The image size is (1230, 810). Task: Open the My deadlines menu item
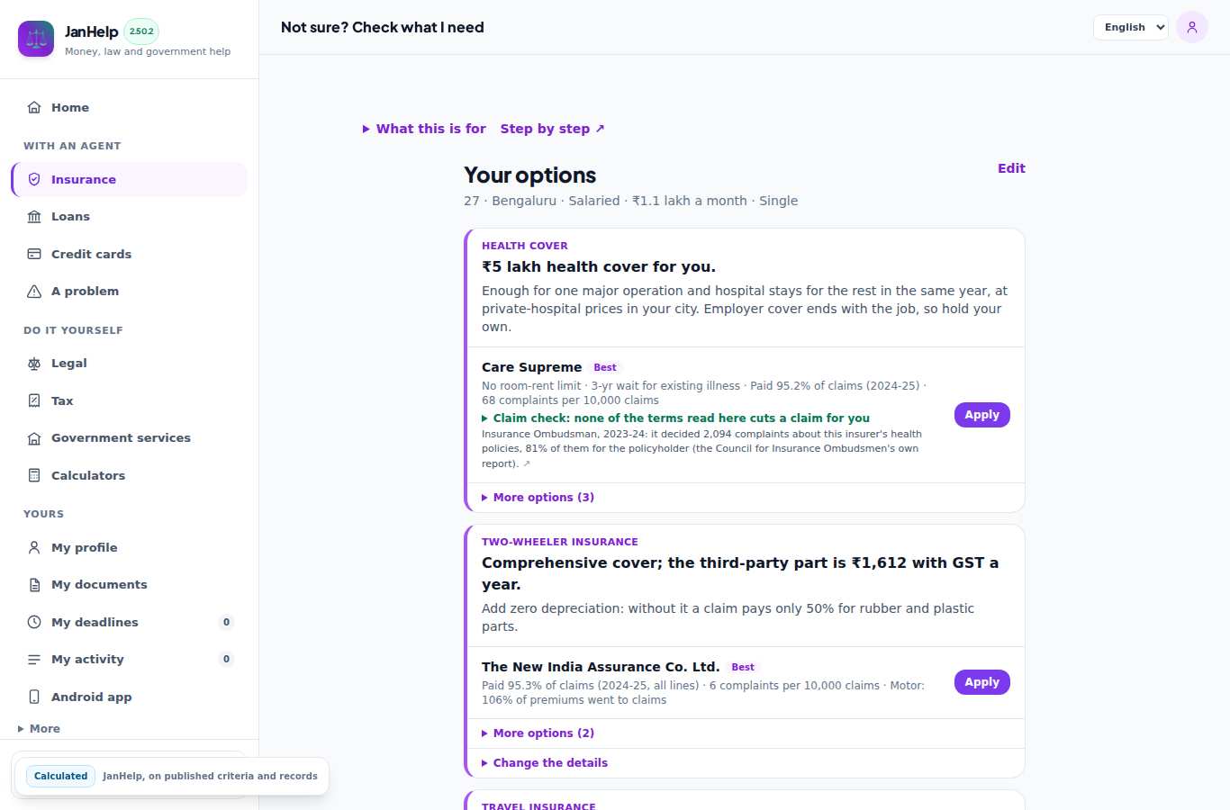point(130,622)
